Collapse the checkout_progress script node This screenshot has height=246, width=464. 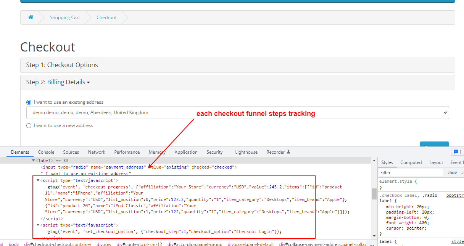point(38,180)
